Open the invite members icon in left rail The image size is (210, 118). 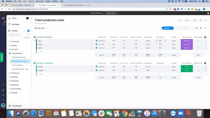tap(3, 90)
